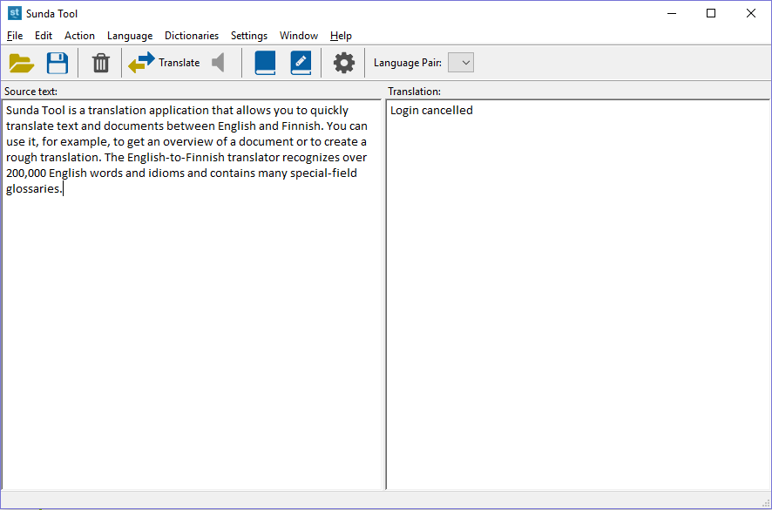
Task: Select the pencil editing icon
Action: (x=301, y=62)
